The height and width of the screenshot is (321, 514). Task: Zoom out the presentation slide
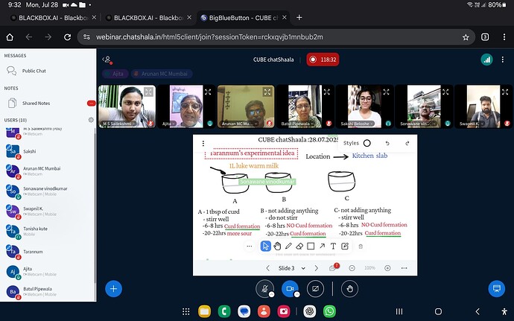click(352, 268)
